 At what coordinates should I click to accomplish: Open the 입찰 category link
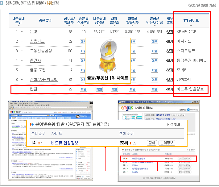[34, 89]
